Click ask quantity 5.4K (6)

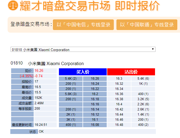click(143, 79)
